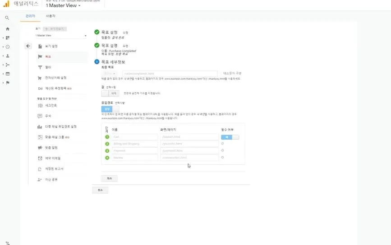Image resolution: width=391 pixels, height=245 pixels.
Task: Open Conversions reports flag icon in sidebar
Action: (8, 83)
